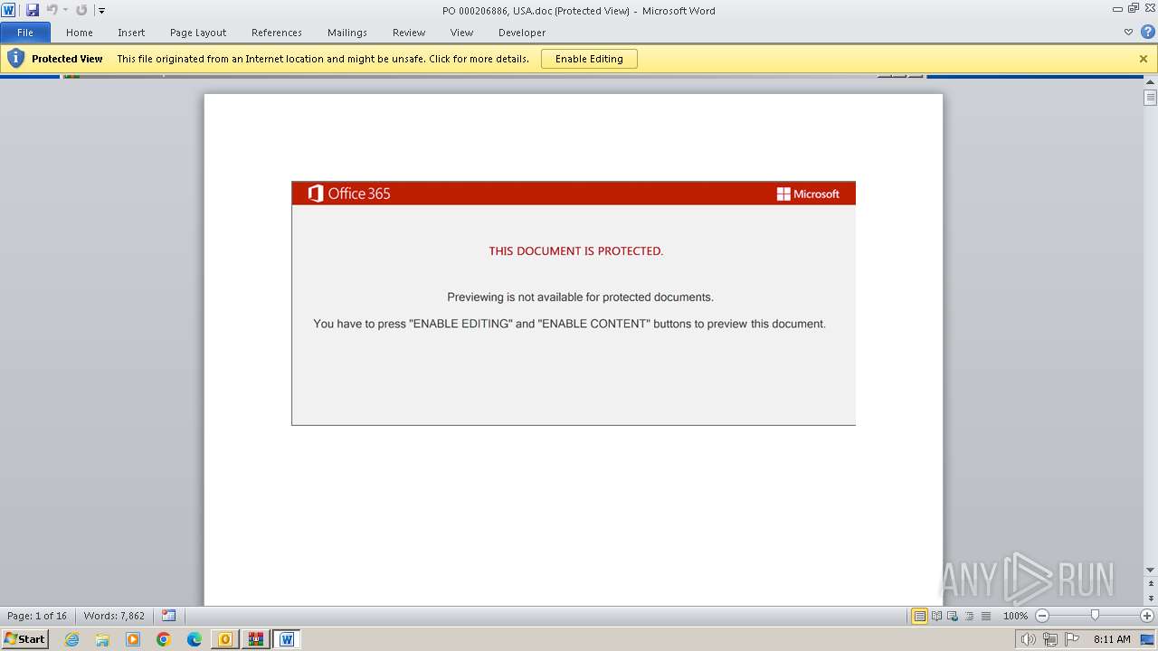The width and height of the screenshot is (1158, 651).
Task: Switch to Full Screen Reading view
Action: tap(936, 616)
